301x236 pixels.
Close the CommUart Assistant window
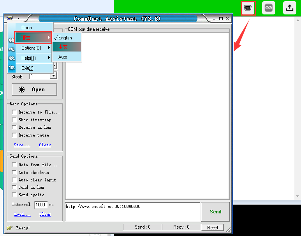click(x=228, y=18)
